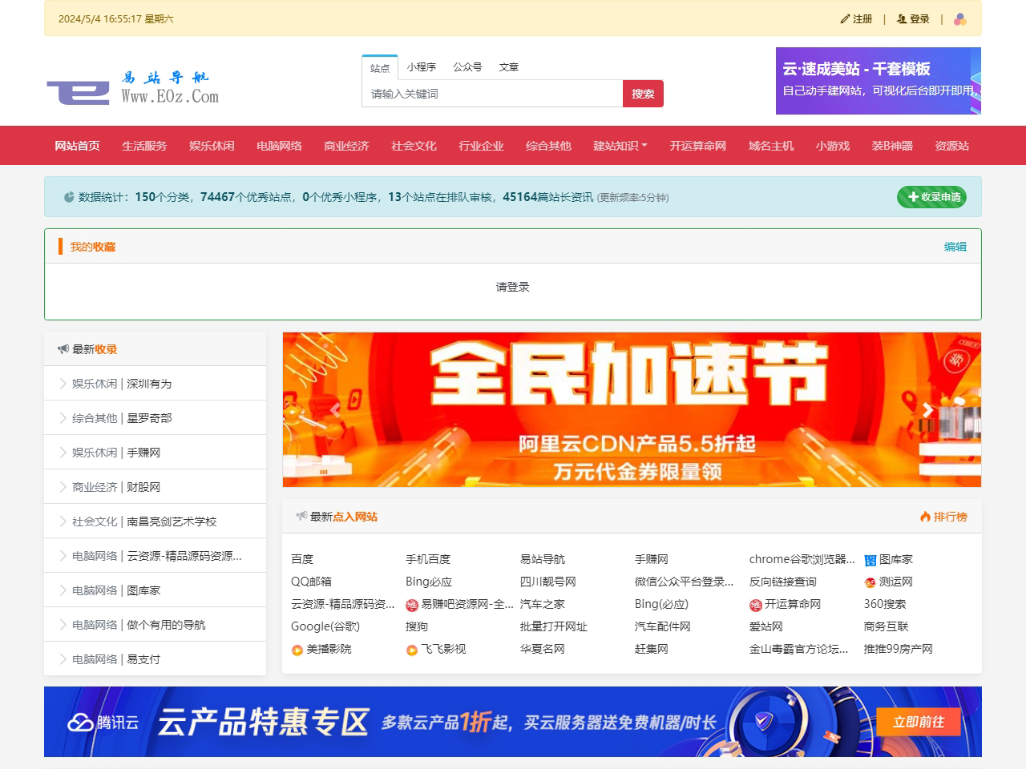The image size is (1026, 769).
Task: Open the 排行榜 ranking with flame icon
Action: (943, 517)
